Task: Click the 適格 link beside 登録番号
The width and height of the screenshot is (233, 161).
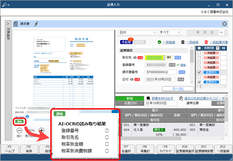Action: 183,65
